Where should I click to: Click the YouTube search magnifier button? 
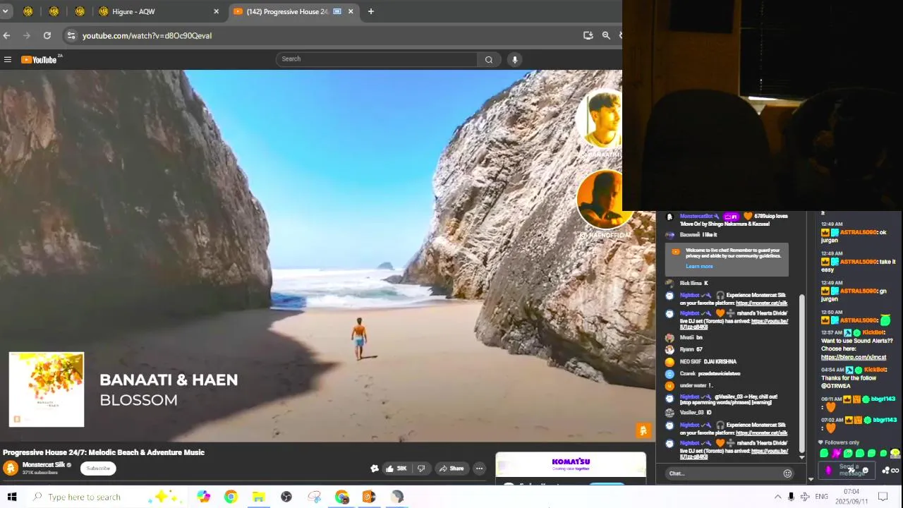(x=488, y=59)
